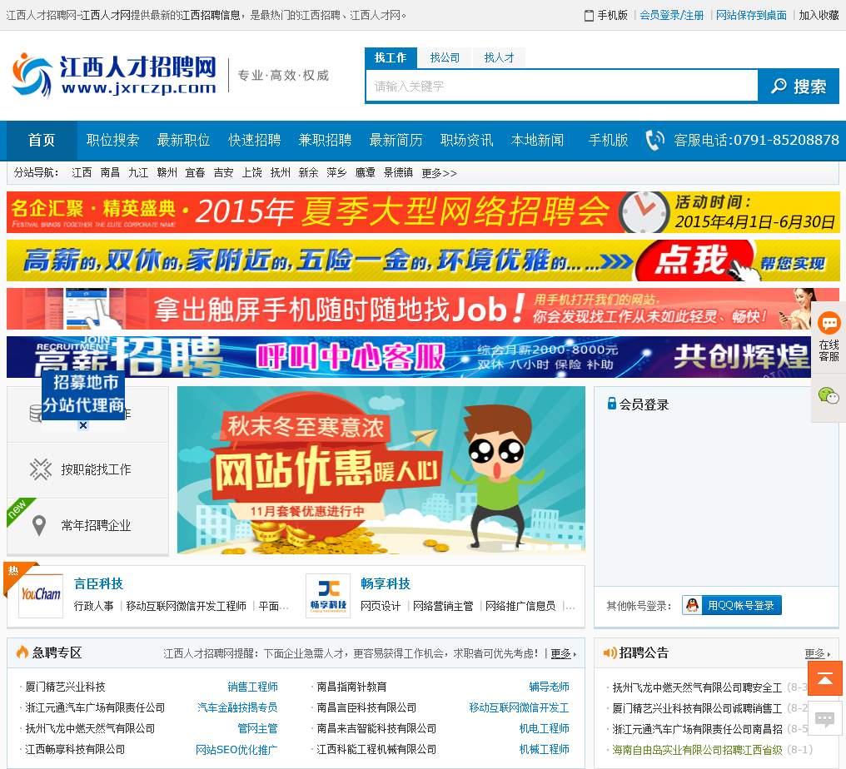
Task: Click the 网络营销主管 job link
Action: 443,606
